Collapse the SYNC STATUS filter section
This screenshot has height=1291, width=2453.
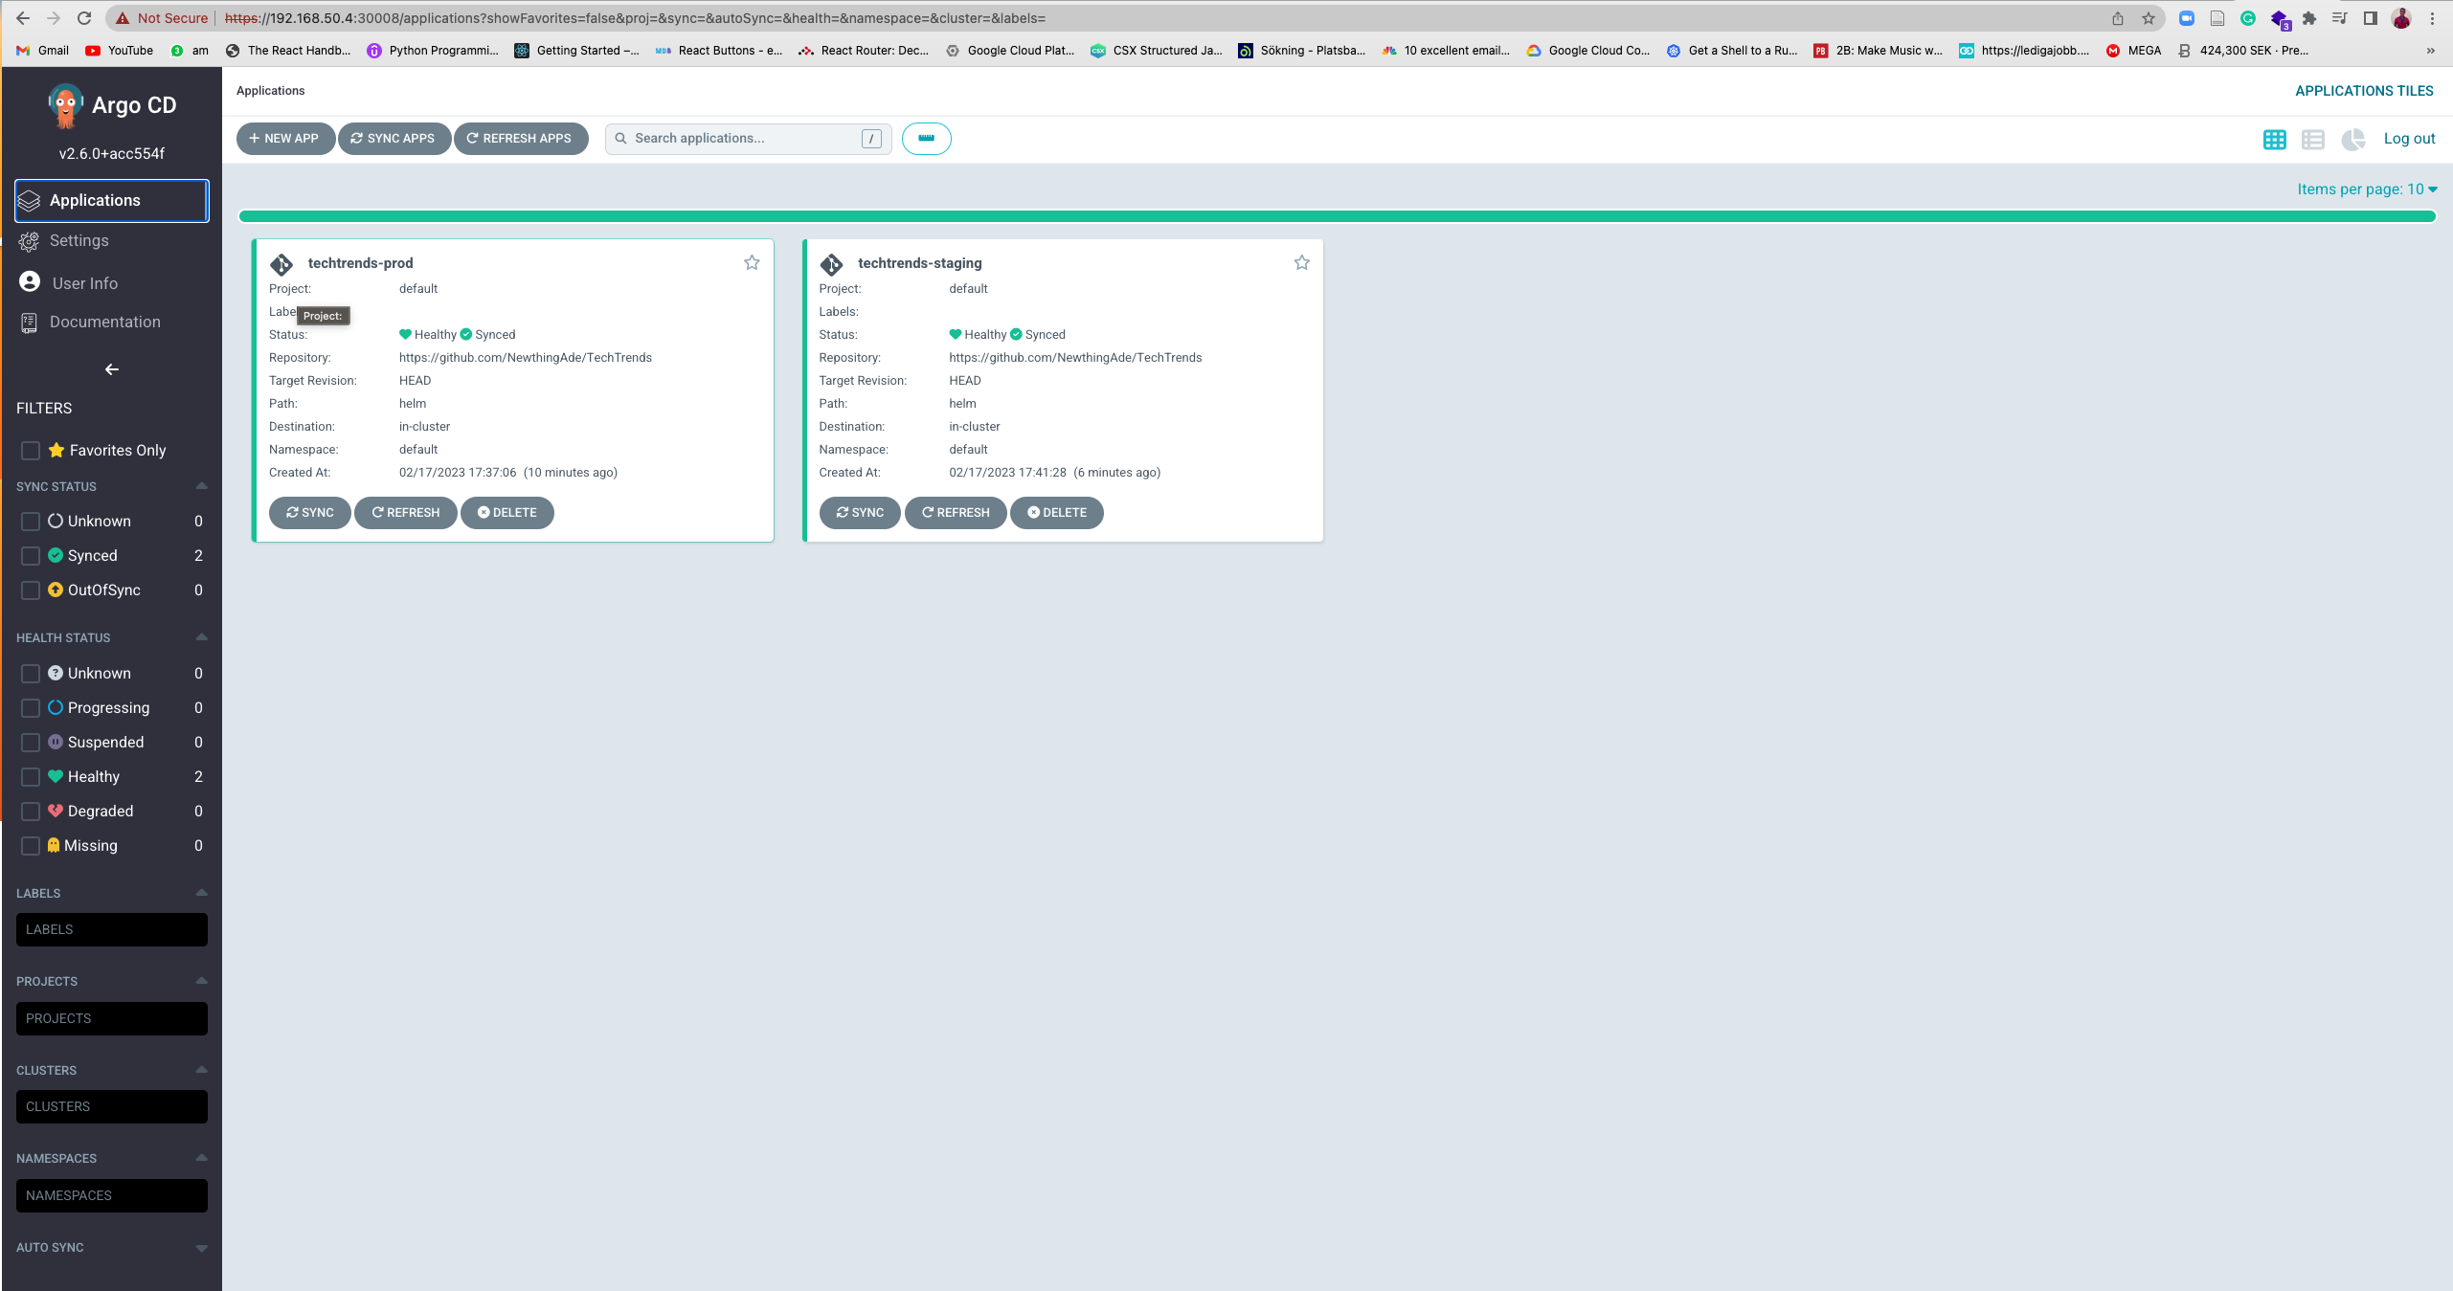tap(201, 485)
